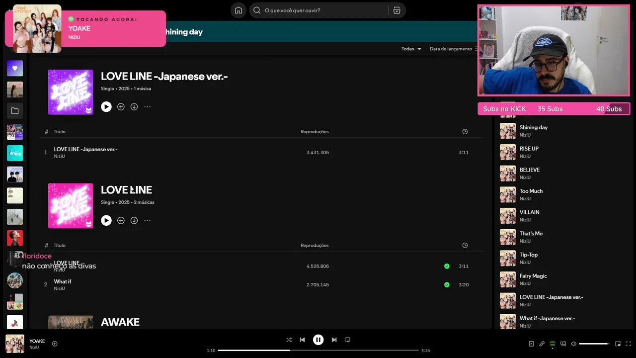This screenshot has height=358, width=636.
Task: Open the teal playlist thumbnail in sidebar
Action: [15, 153]
